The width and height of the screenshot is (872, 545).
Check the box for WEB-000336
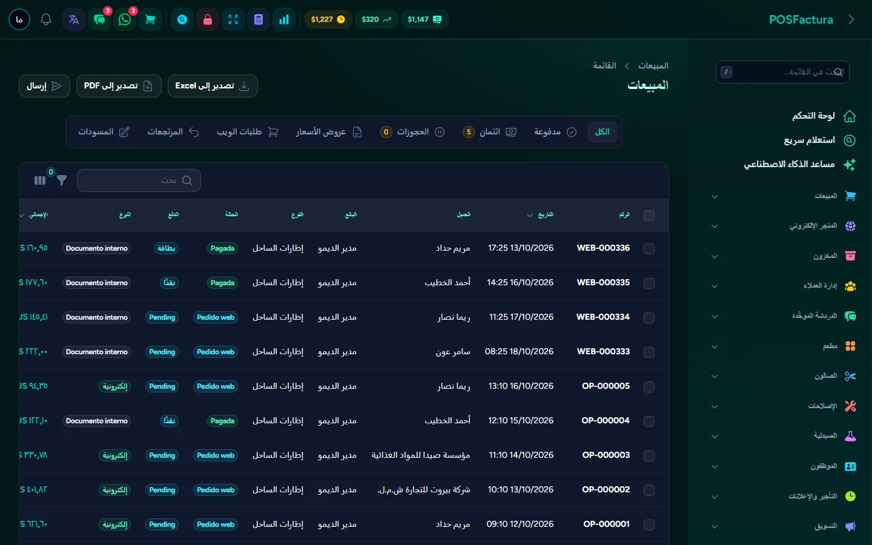[649, 248]
